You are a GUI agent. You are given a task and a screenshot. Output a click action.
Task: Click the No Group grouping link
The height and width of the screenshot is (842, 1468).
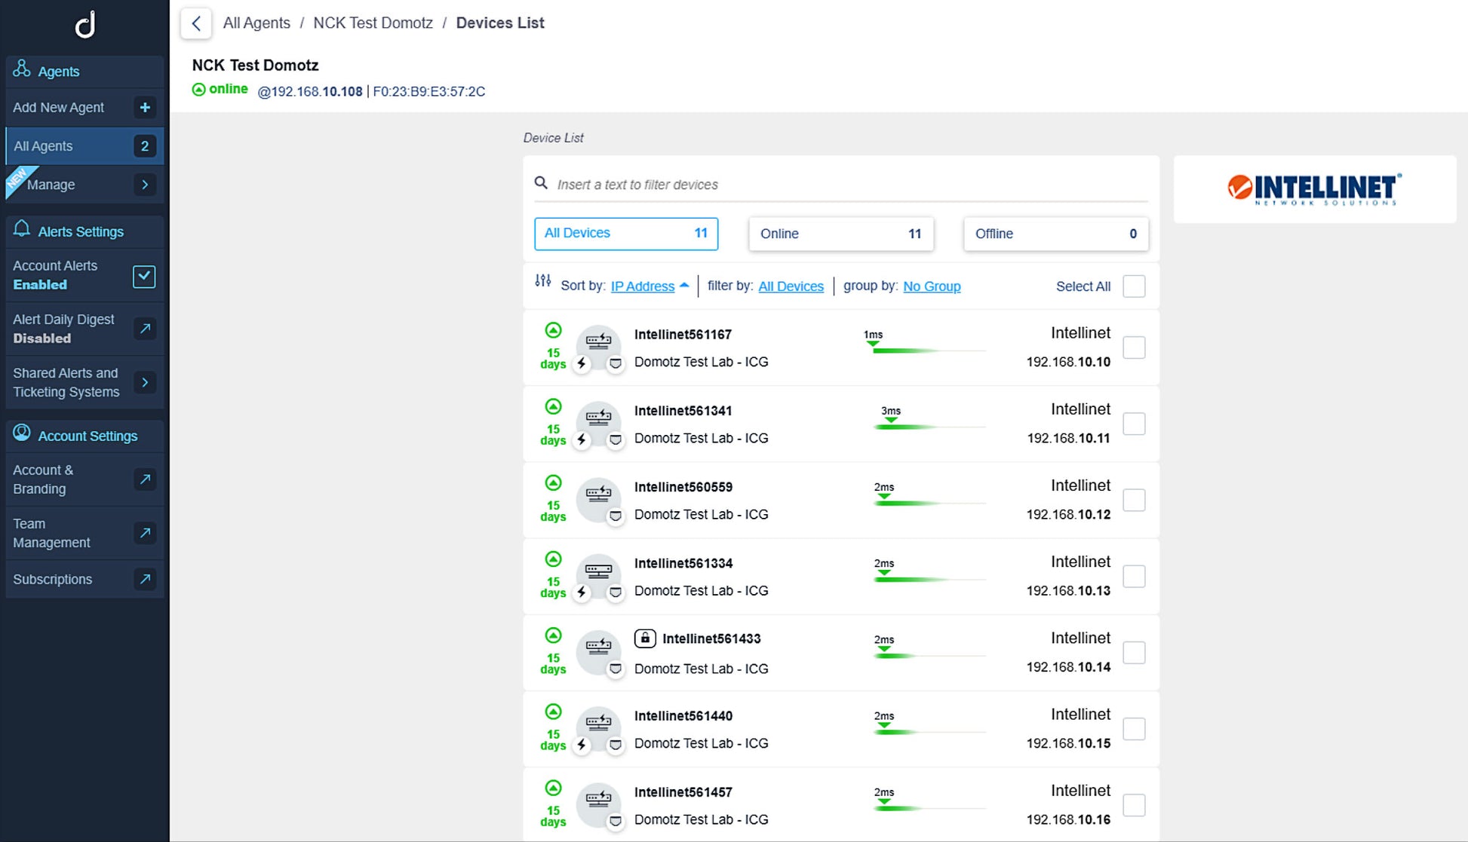[931, 286]
